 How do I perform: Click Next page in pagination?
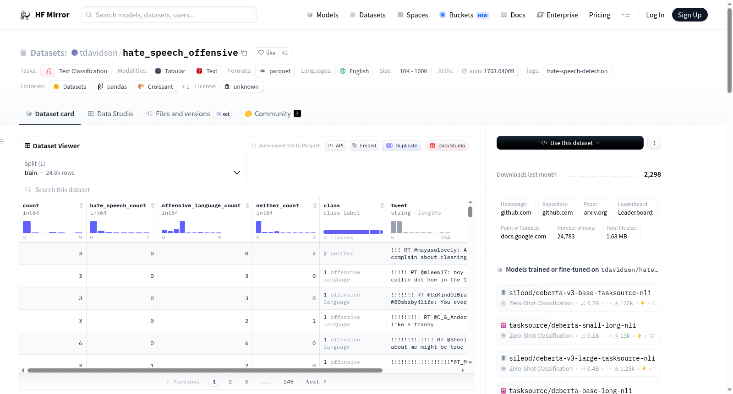click(x=316, y=382)
